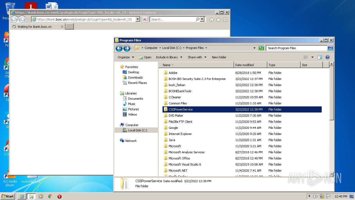Open Internet Explorer favorites star
The image size is (355, 200).
(x=218, y=20)
